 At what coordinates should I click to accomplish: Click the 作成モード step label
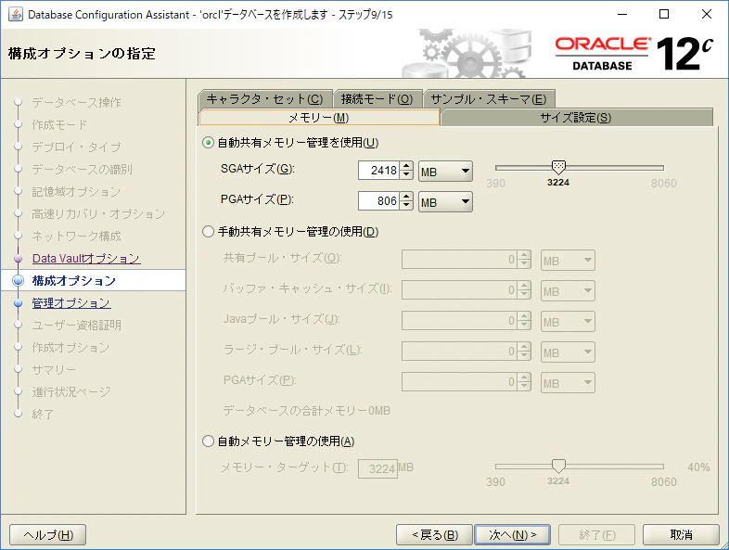tap(59, 124)
